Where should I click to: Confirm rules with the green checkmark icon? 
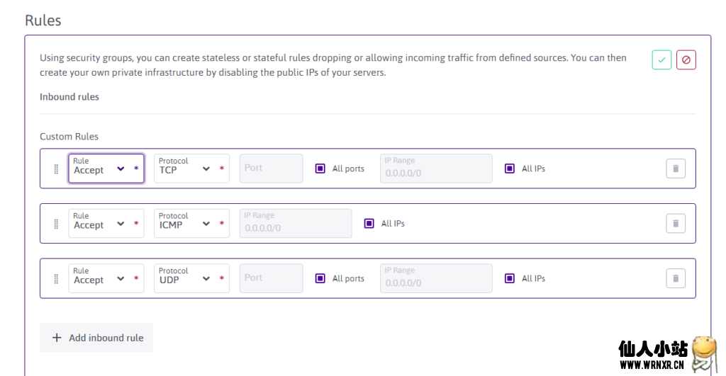[x=661, y=60]
